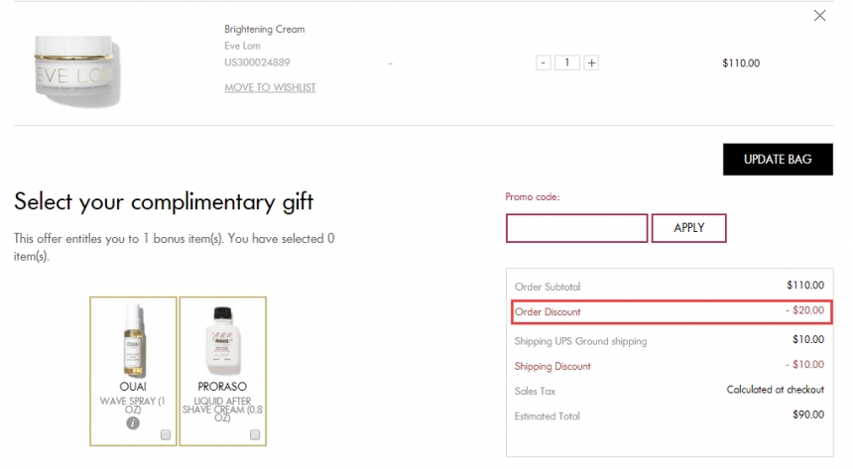This screenshot has width=853, height=469.
Task: Select the Order Discount row
Action: coord(670,312)
